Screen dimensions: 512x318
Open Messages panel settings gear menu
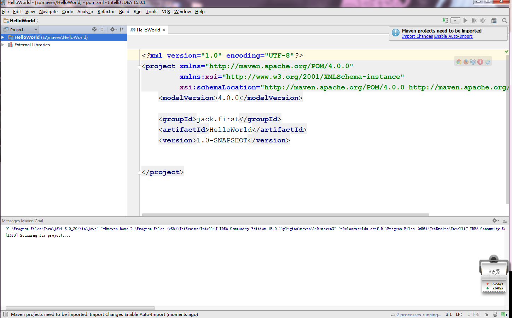tap(496, 220)
